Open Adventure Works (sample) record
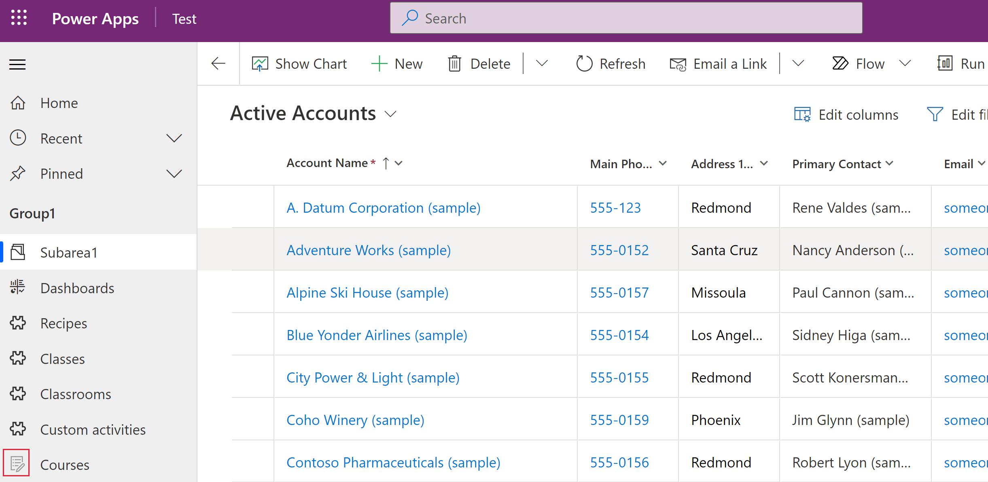The height and width of the screenshot is (482, 988). 368,250
